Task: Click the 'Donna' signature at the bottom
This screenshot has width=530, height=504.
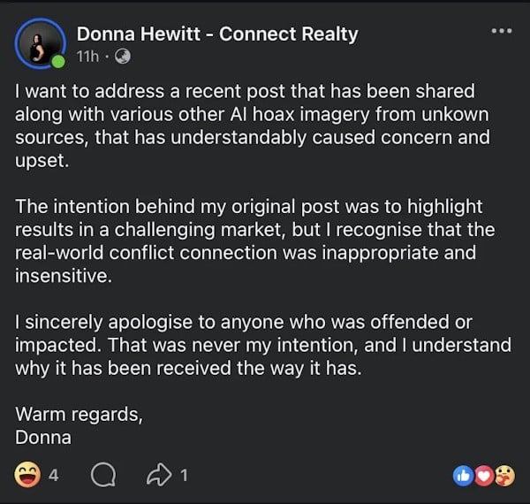Action: point(43,437)
